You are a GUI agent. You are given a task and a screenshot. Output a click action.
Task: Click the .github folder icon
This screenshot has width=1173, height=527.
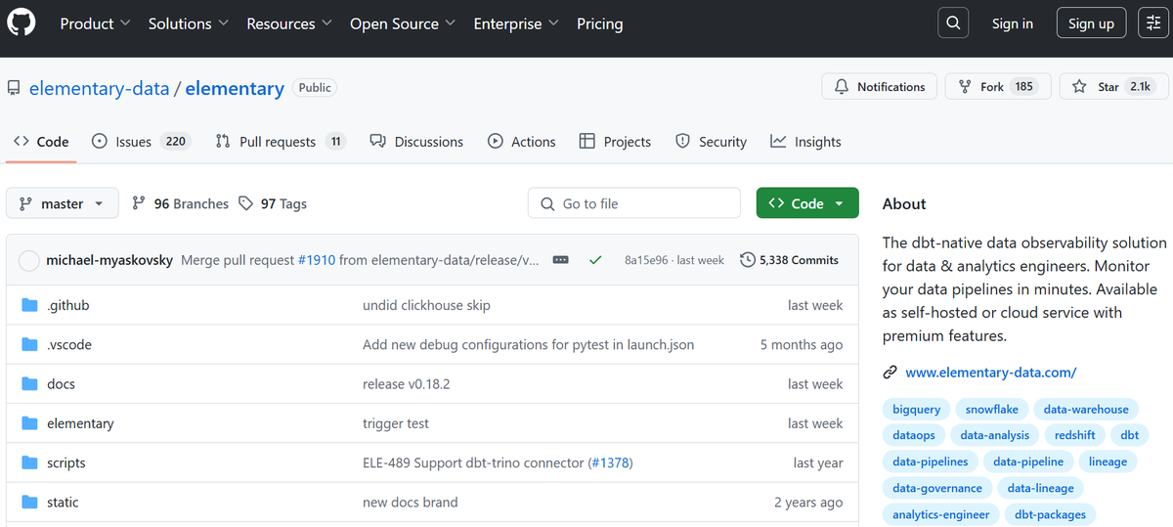click(29, 305)
